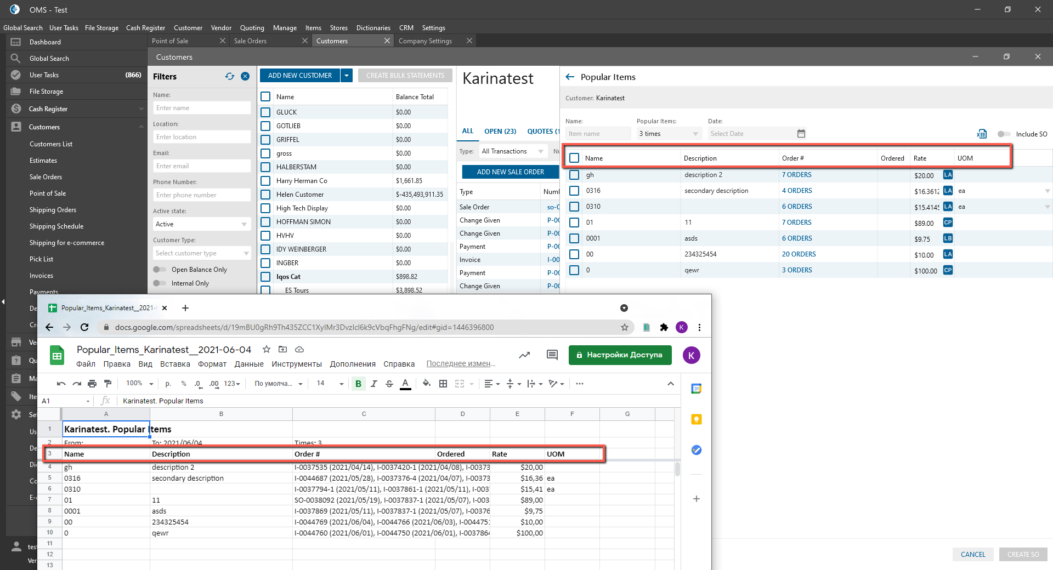Toggle the Include SO switch

[1003, 134]
